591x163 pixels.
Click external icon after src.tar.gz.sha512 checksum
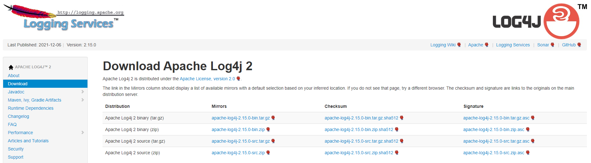(x=402, y=141)
